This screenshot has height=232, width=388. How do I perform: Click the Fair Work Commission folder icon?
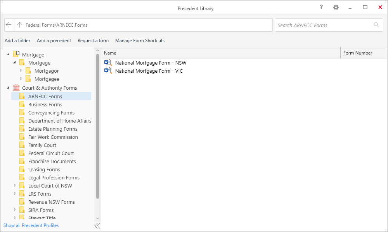point(22,136)
